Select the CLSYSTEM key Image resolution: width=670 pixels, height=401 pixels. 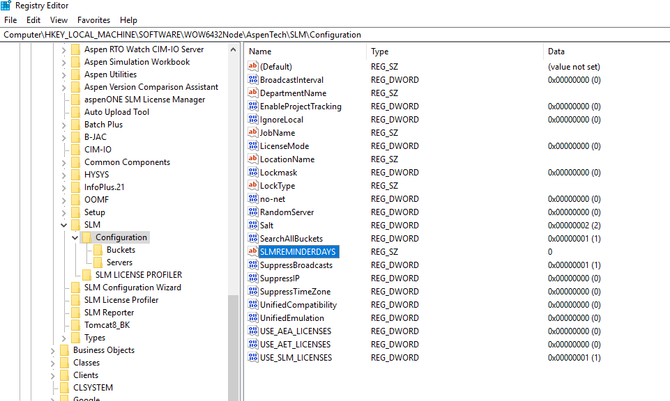pyautogui.click(x=93, y=387)
